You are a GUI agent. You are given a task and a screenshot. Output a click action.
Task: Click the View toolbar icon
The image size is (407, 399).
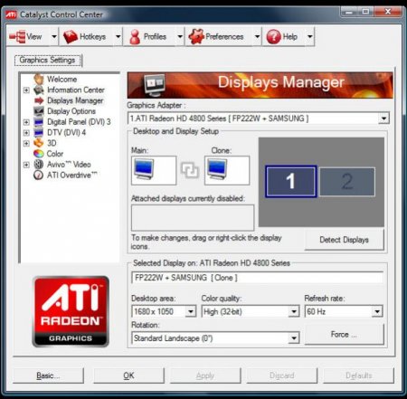tap(17, 37)
